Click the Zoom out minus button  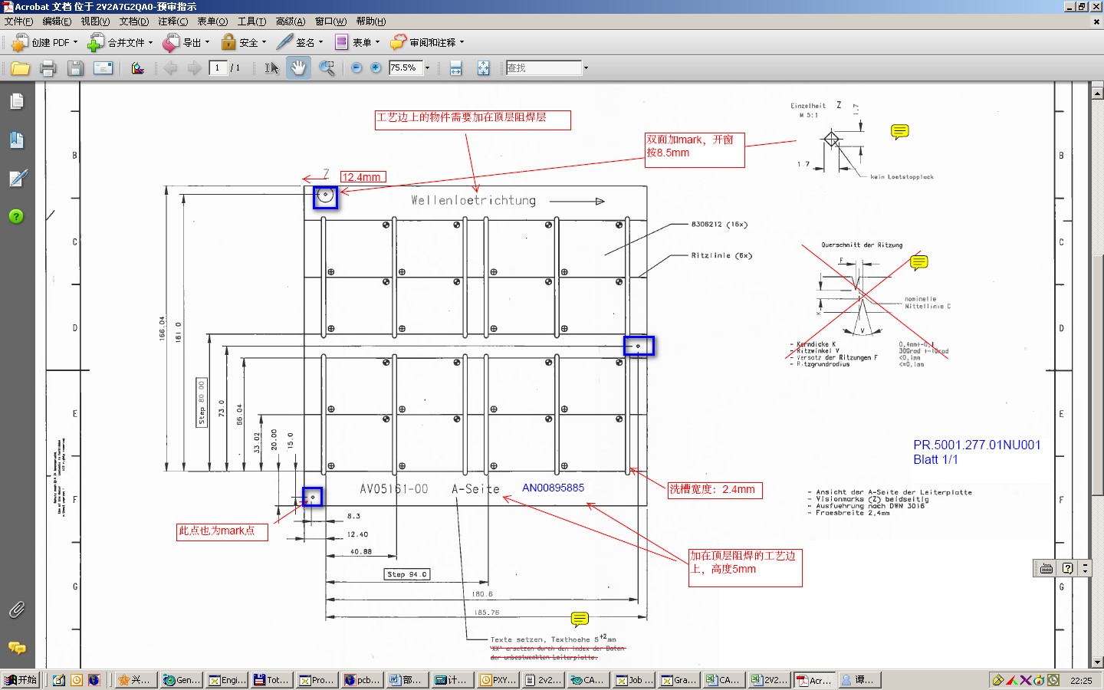pyautogui.click(x=356, y=68)
